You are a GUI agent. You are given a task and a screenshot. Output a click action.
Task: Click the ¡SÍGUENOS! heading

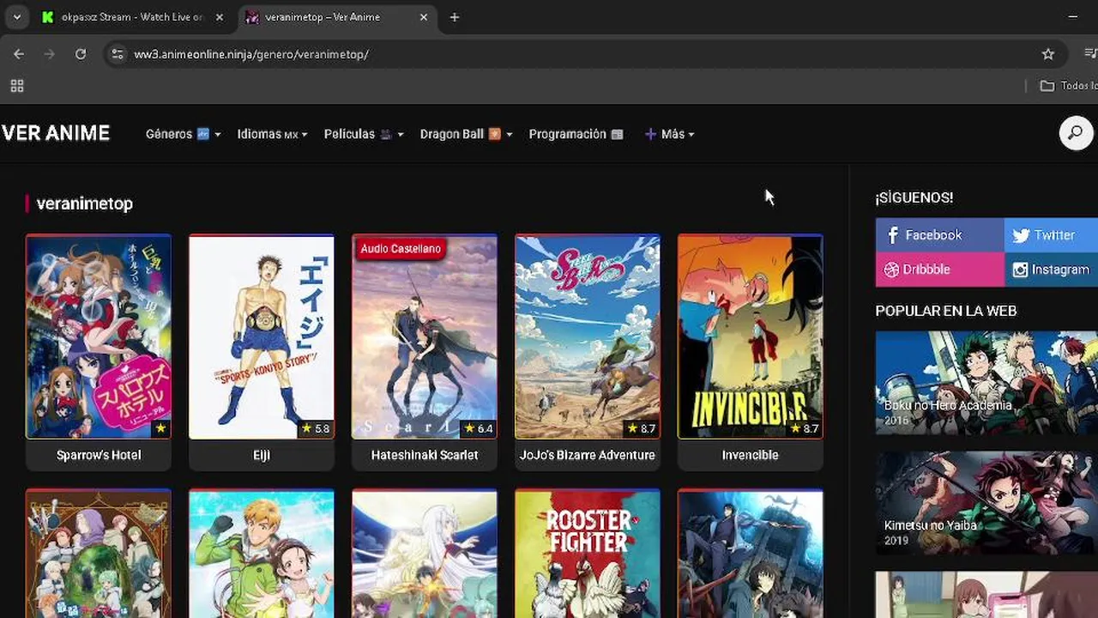[914, 197]
